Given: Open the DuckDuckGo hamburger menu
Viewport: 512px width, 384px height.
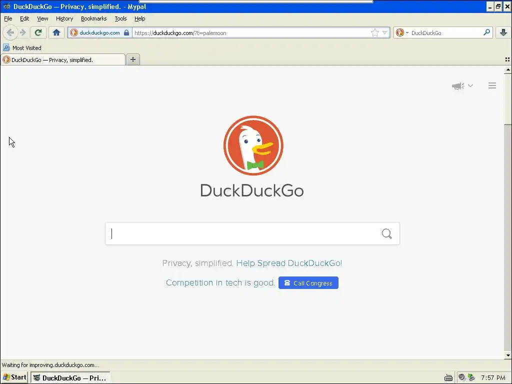Looking at the screenshot, I should (x=492, y=85).
